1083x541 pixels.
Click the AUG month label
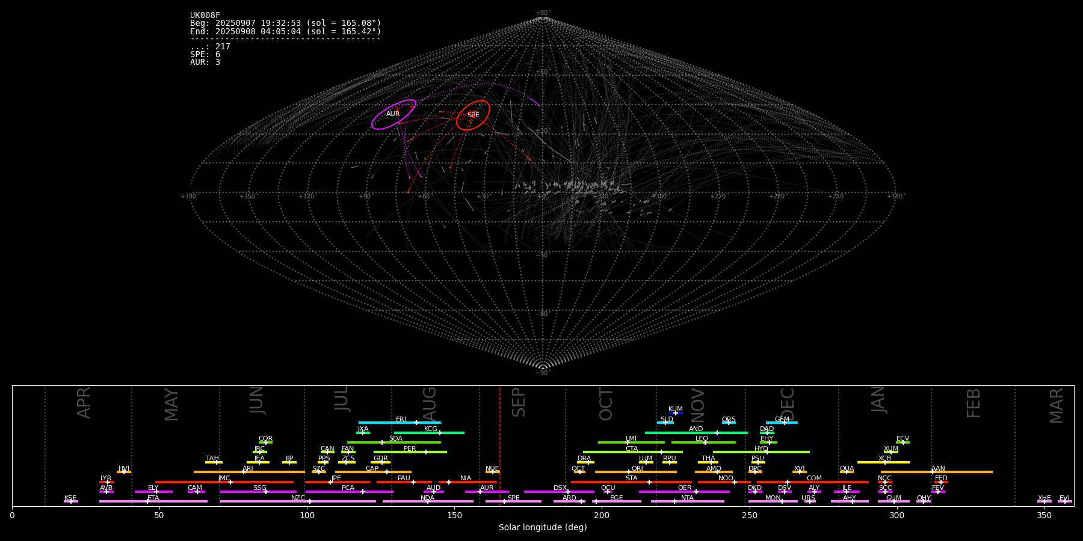tap(430, 402)
